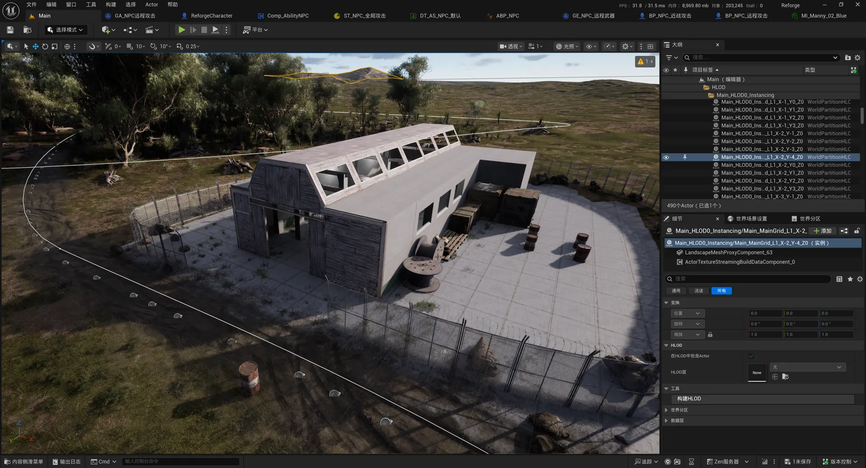Open the cinematics clapperboard dropdown
The width and height of the screenshot is (866, 468).
point(152,30)
